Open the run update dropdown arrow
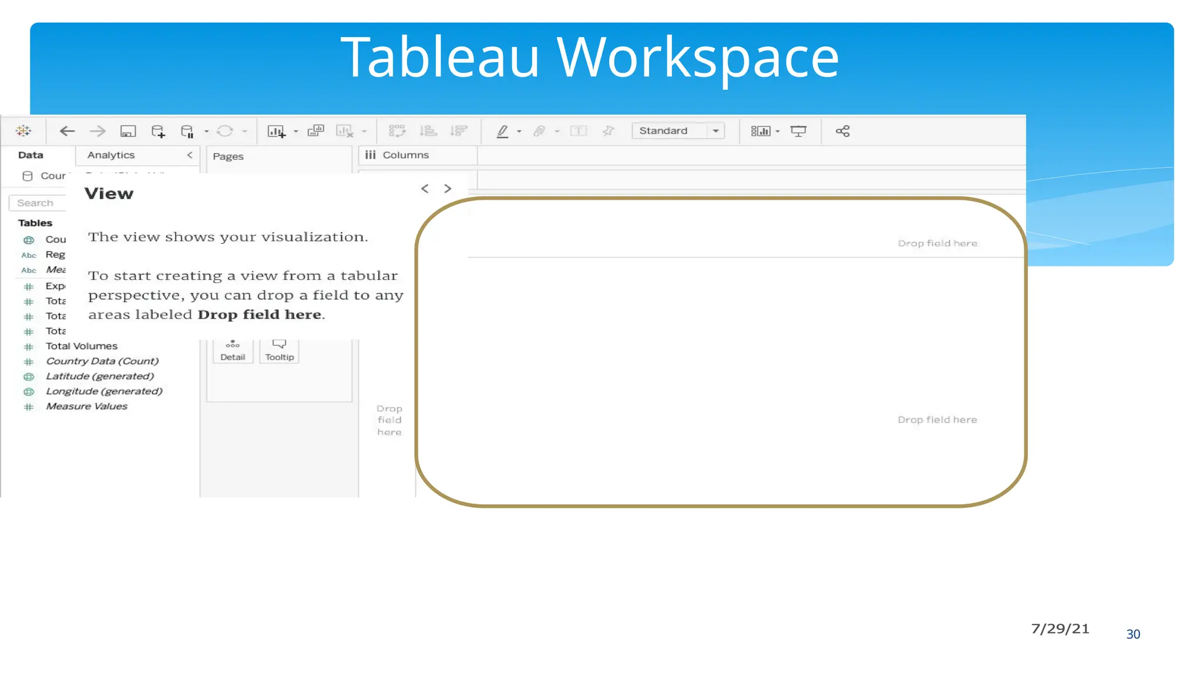Image resolution: width=1203 pixels, height=677 pixels. [245, 132]
